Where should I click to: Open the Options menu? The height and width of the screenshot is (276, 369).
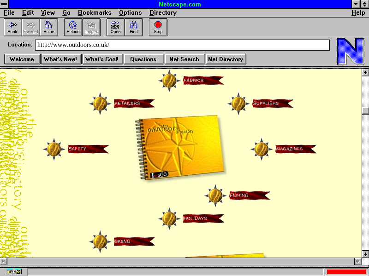click(130, 13)
